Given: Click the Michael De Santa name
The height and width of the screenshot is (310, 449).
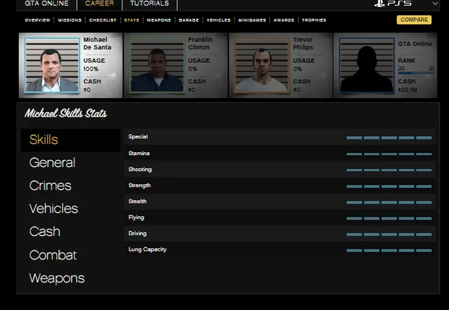Looking at the screenshot, I should (x=97, y=44).
